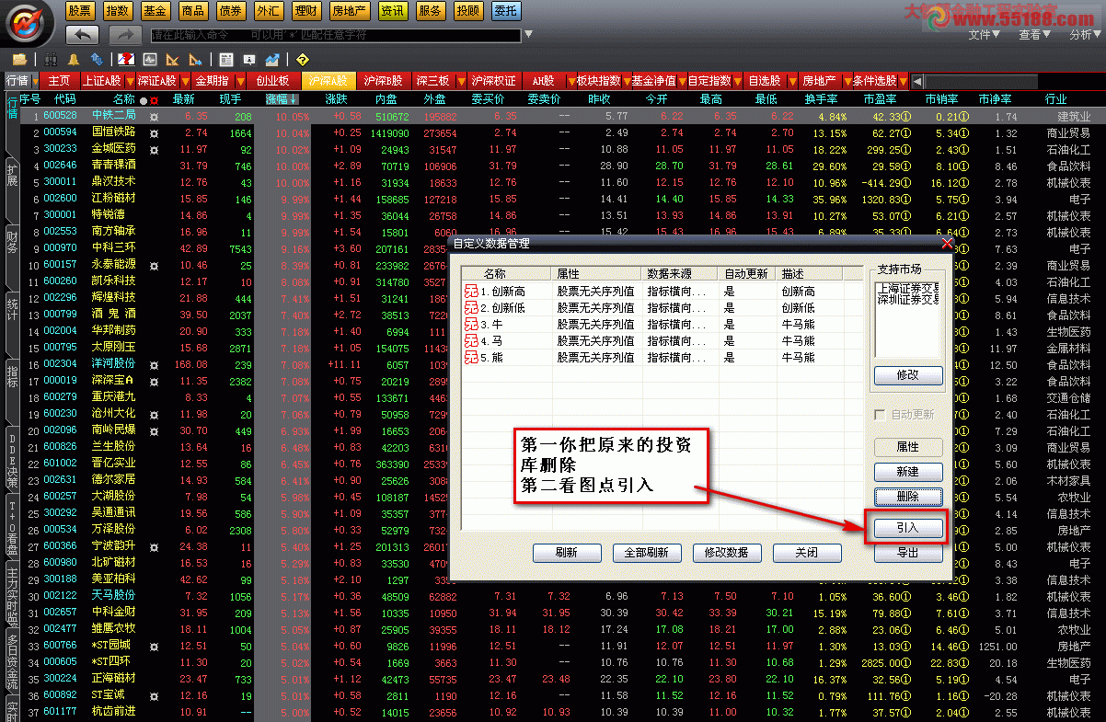Open the bell alert icon
Screen dimensions: 1106x722
click(x=75, y=60)
